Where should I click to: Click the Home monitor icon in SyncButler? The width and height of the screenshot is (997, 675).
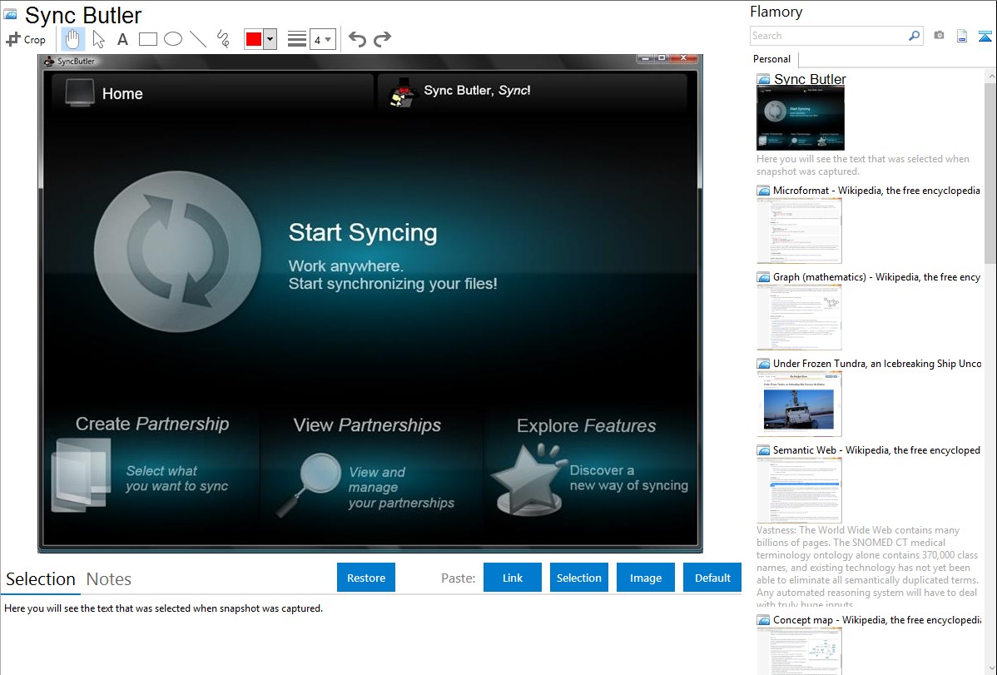(x=80, y=93)
